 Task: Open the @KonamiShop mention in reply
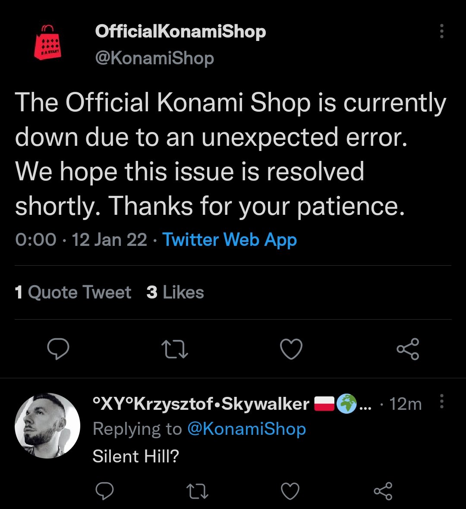coord(246,429)
